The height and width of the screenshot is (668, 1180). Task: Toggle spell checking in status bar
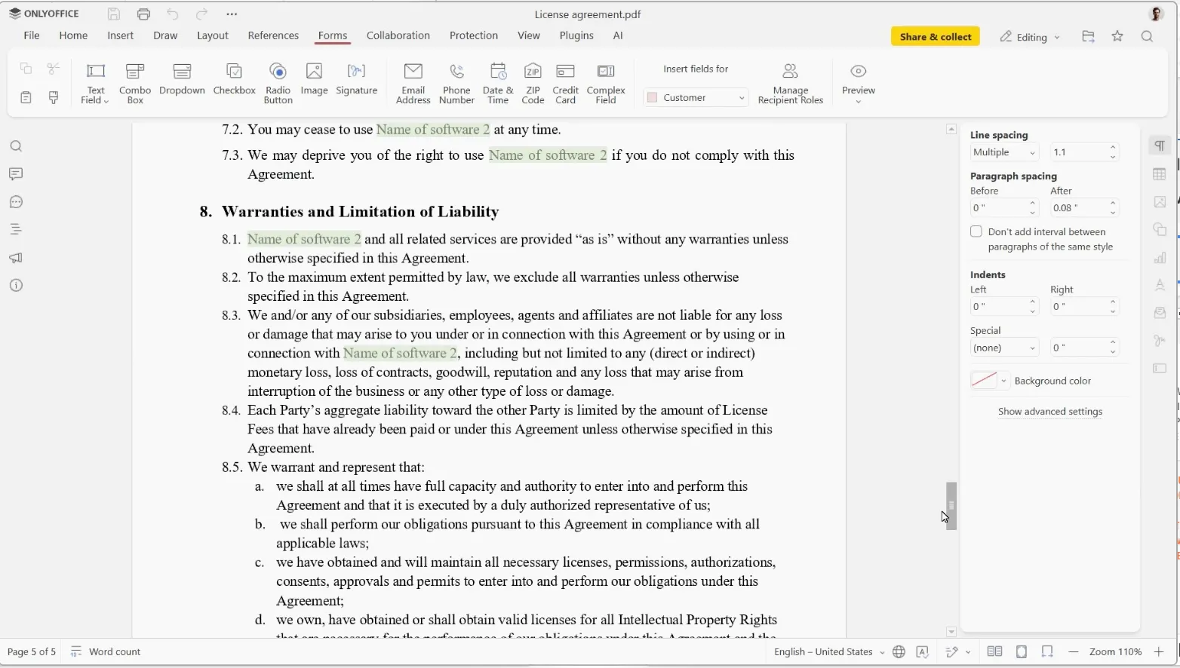pyautogui.click(x=922, y=652)
